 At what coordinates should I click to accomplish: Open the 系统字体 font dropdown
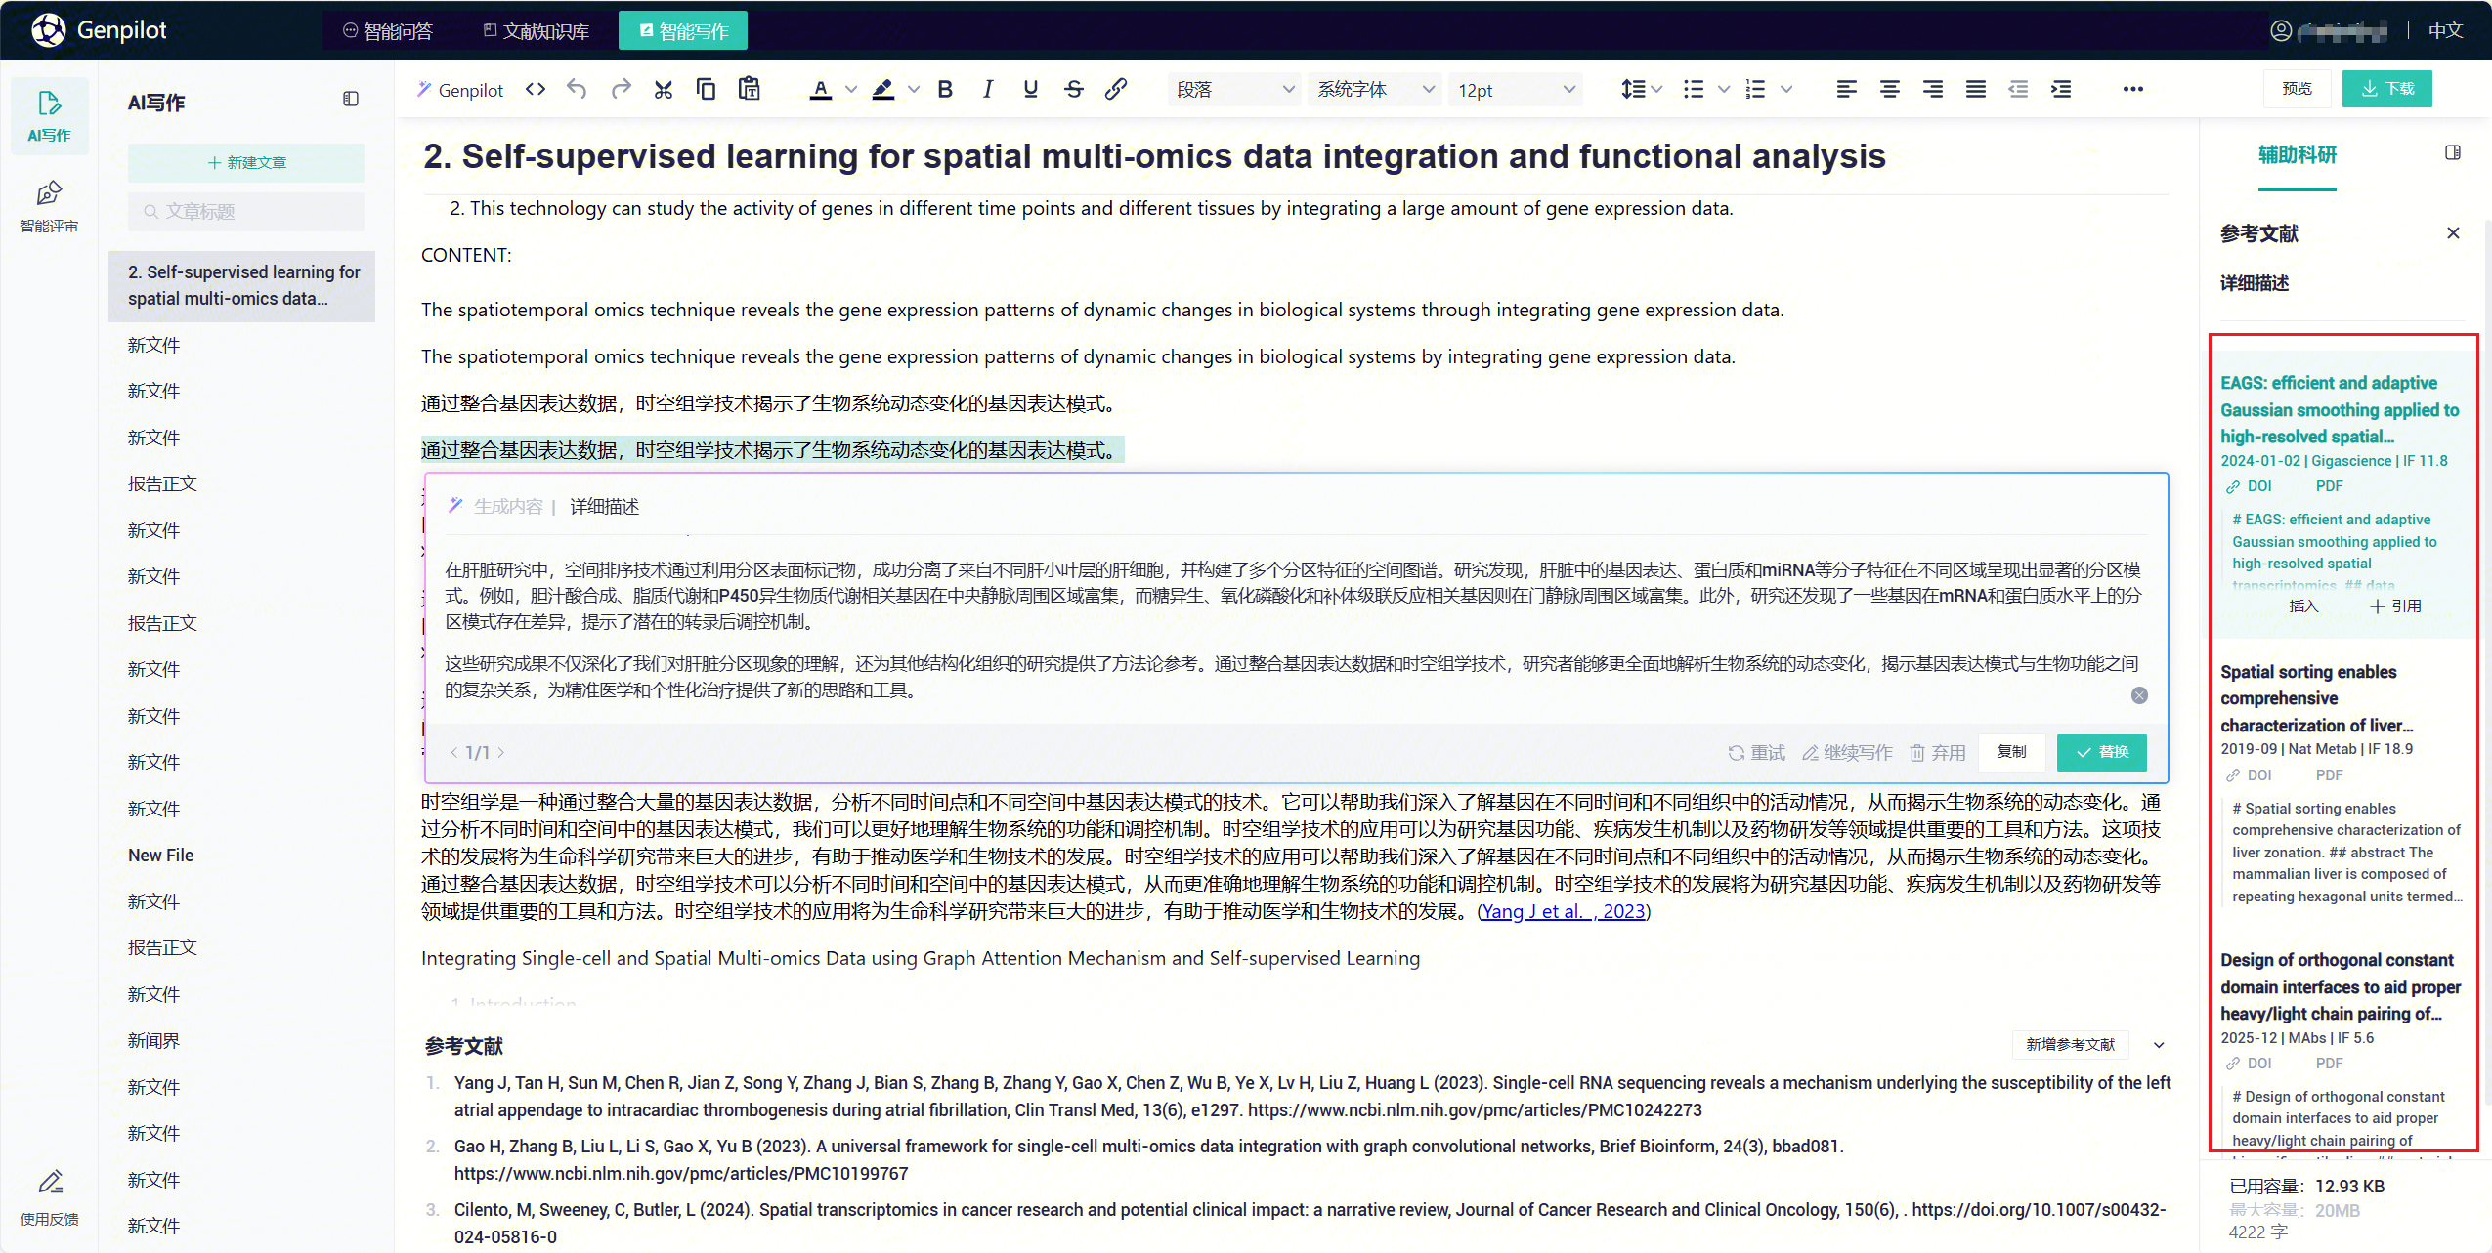coord(1375,90)
